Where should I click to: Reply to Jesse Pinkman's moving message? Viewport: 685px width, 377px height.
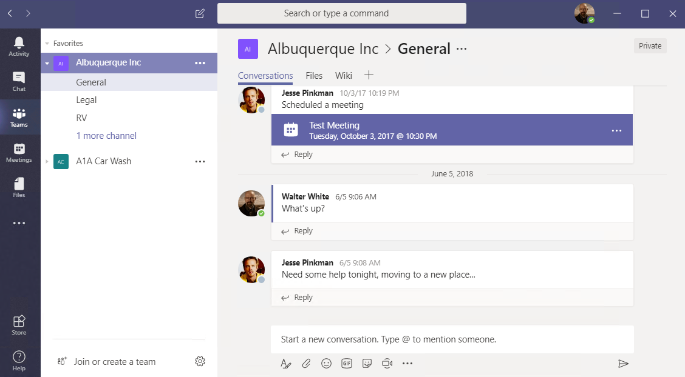297,297
